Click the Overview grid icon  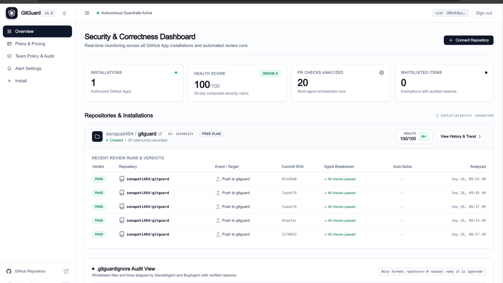tap(9, 31)
